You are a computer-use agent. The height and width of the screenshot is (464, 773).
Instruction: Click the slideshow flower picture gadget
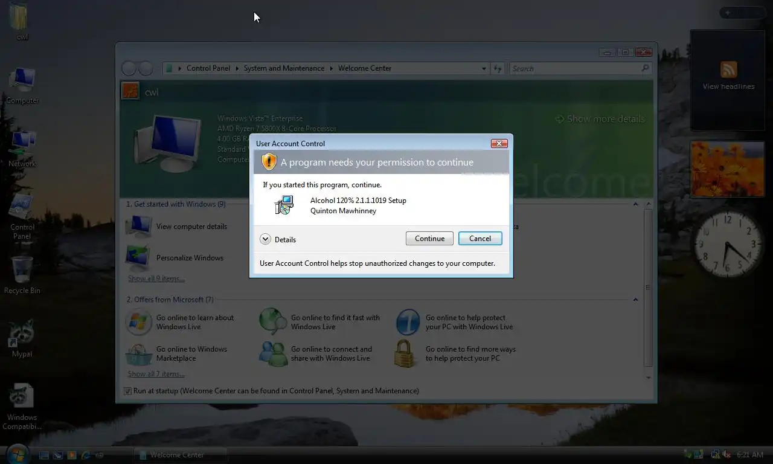[727, 170]
